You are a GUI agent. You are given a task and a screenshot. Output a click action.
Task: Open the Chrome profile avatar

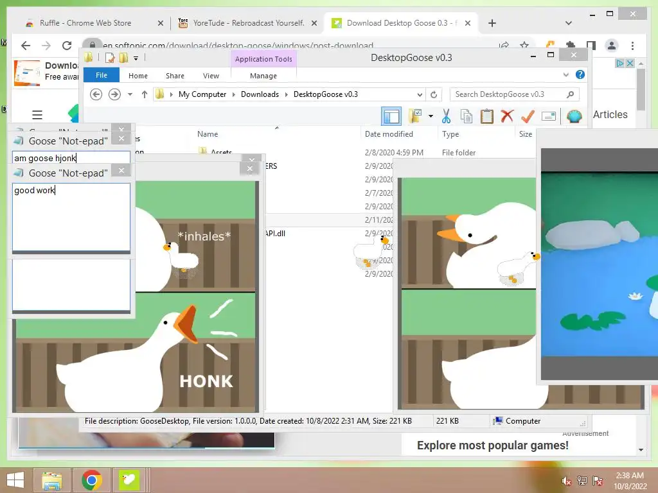(612, 46)
